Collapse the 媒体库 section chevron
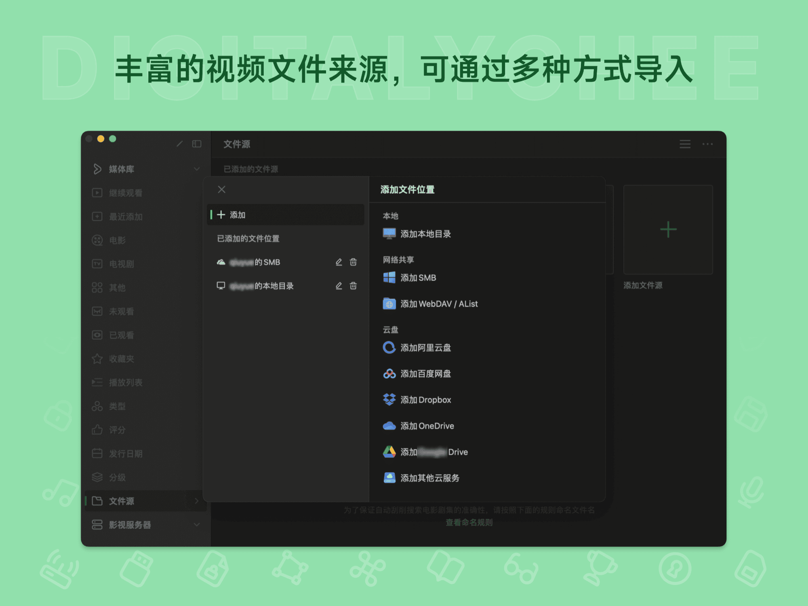 point(197,169)
